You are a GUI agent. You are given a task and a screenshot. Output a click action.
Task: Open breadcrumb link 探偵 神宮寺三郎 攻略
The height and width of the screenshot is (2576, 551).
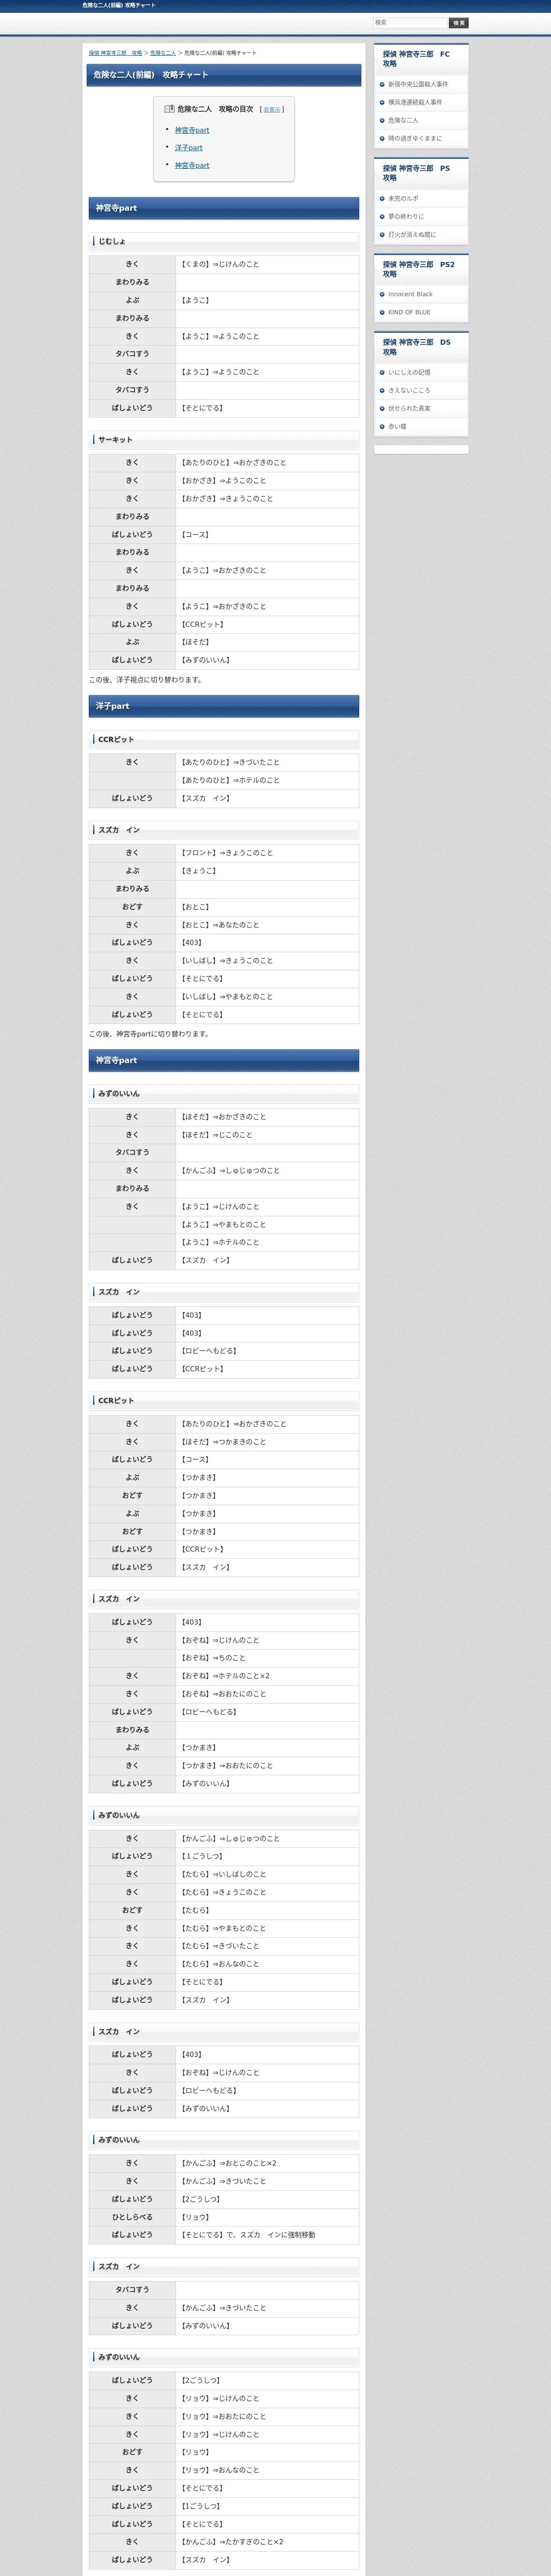pos(115,53)
